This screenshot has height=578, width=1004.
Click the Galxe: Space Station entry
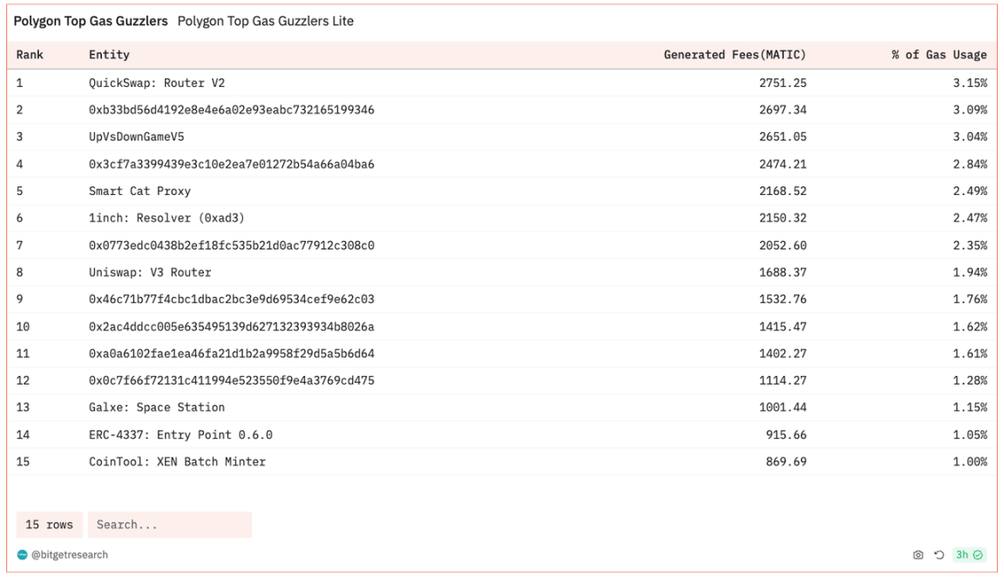(x=157, y=407)
